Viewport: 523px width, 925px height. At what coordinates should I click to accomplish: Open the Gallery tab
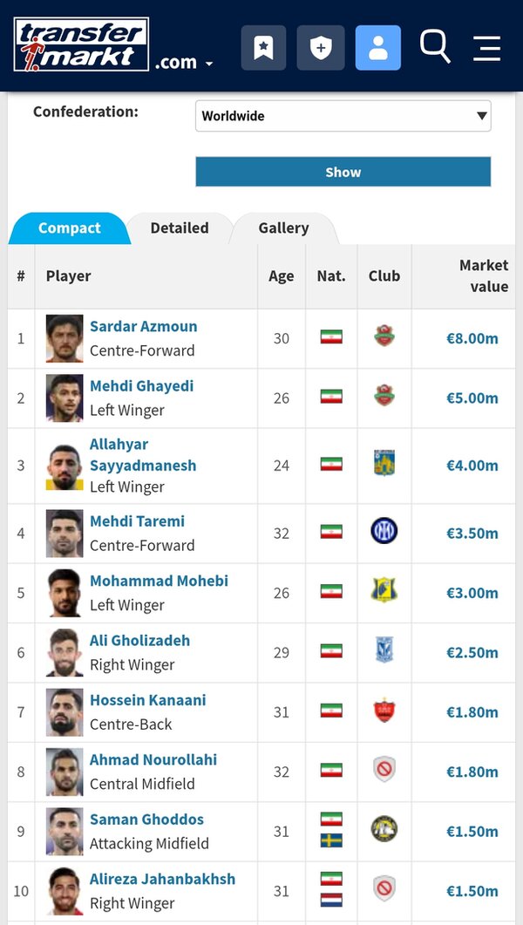(x=284, y=228)
